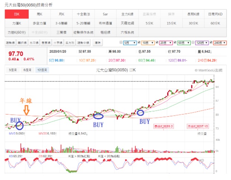
Task: Click the 季線扣抵89.2 marker
Action: [164, 126]
